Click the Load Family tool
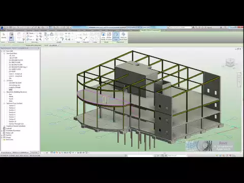 (x=103, y=36)
